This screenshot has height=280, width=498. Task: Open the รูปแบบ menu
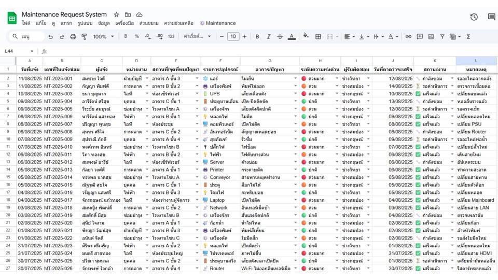point(85,23)
